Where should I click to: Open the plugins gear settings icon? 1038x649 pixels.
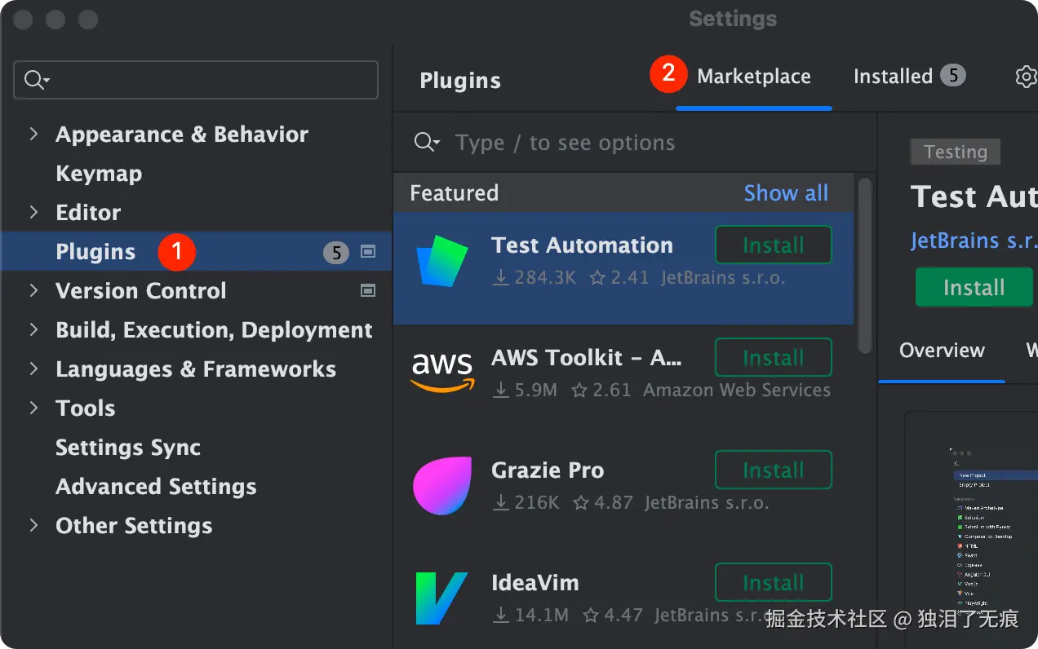point(1026,77)
